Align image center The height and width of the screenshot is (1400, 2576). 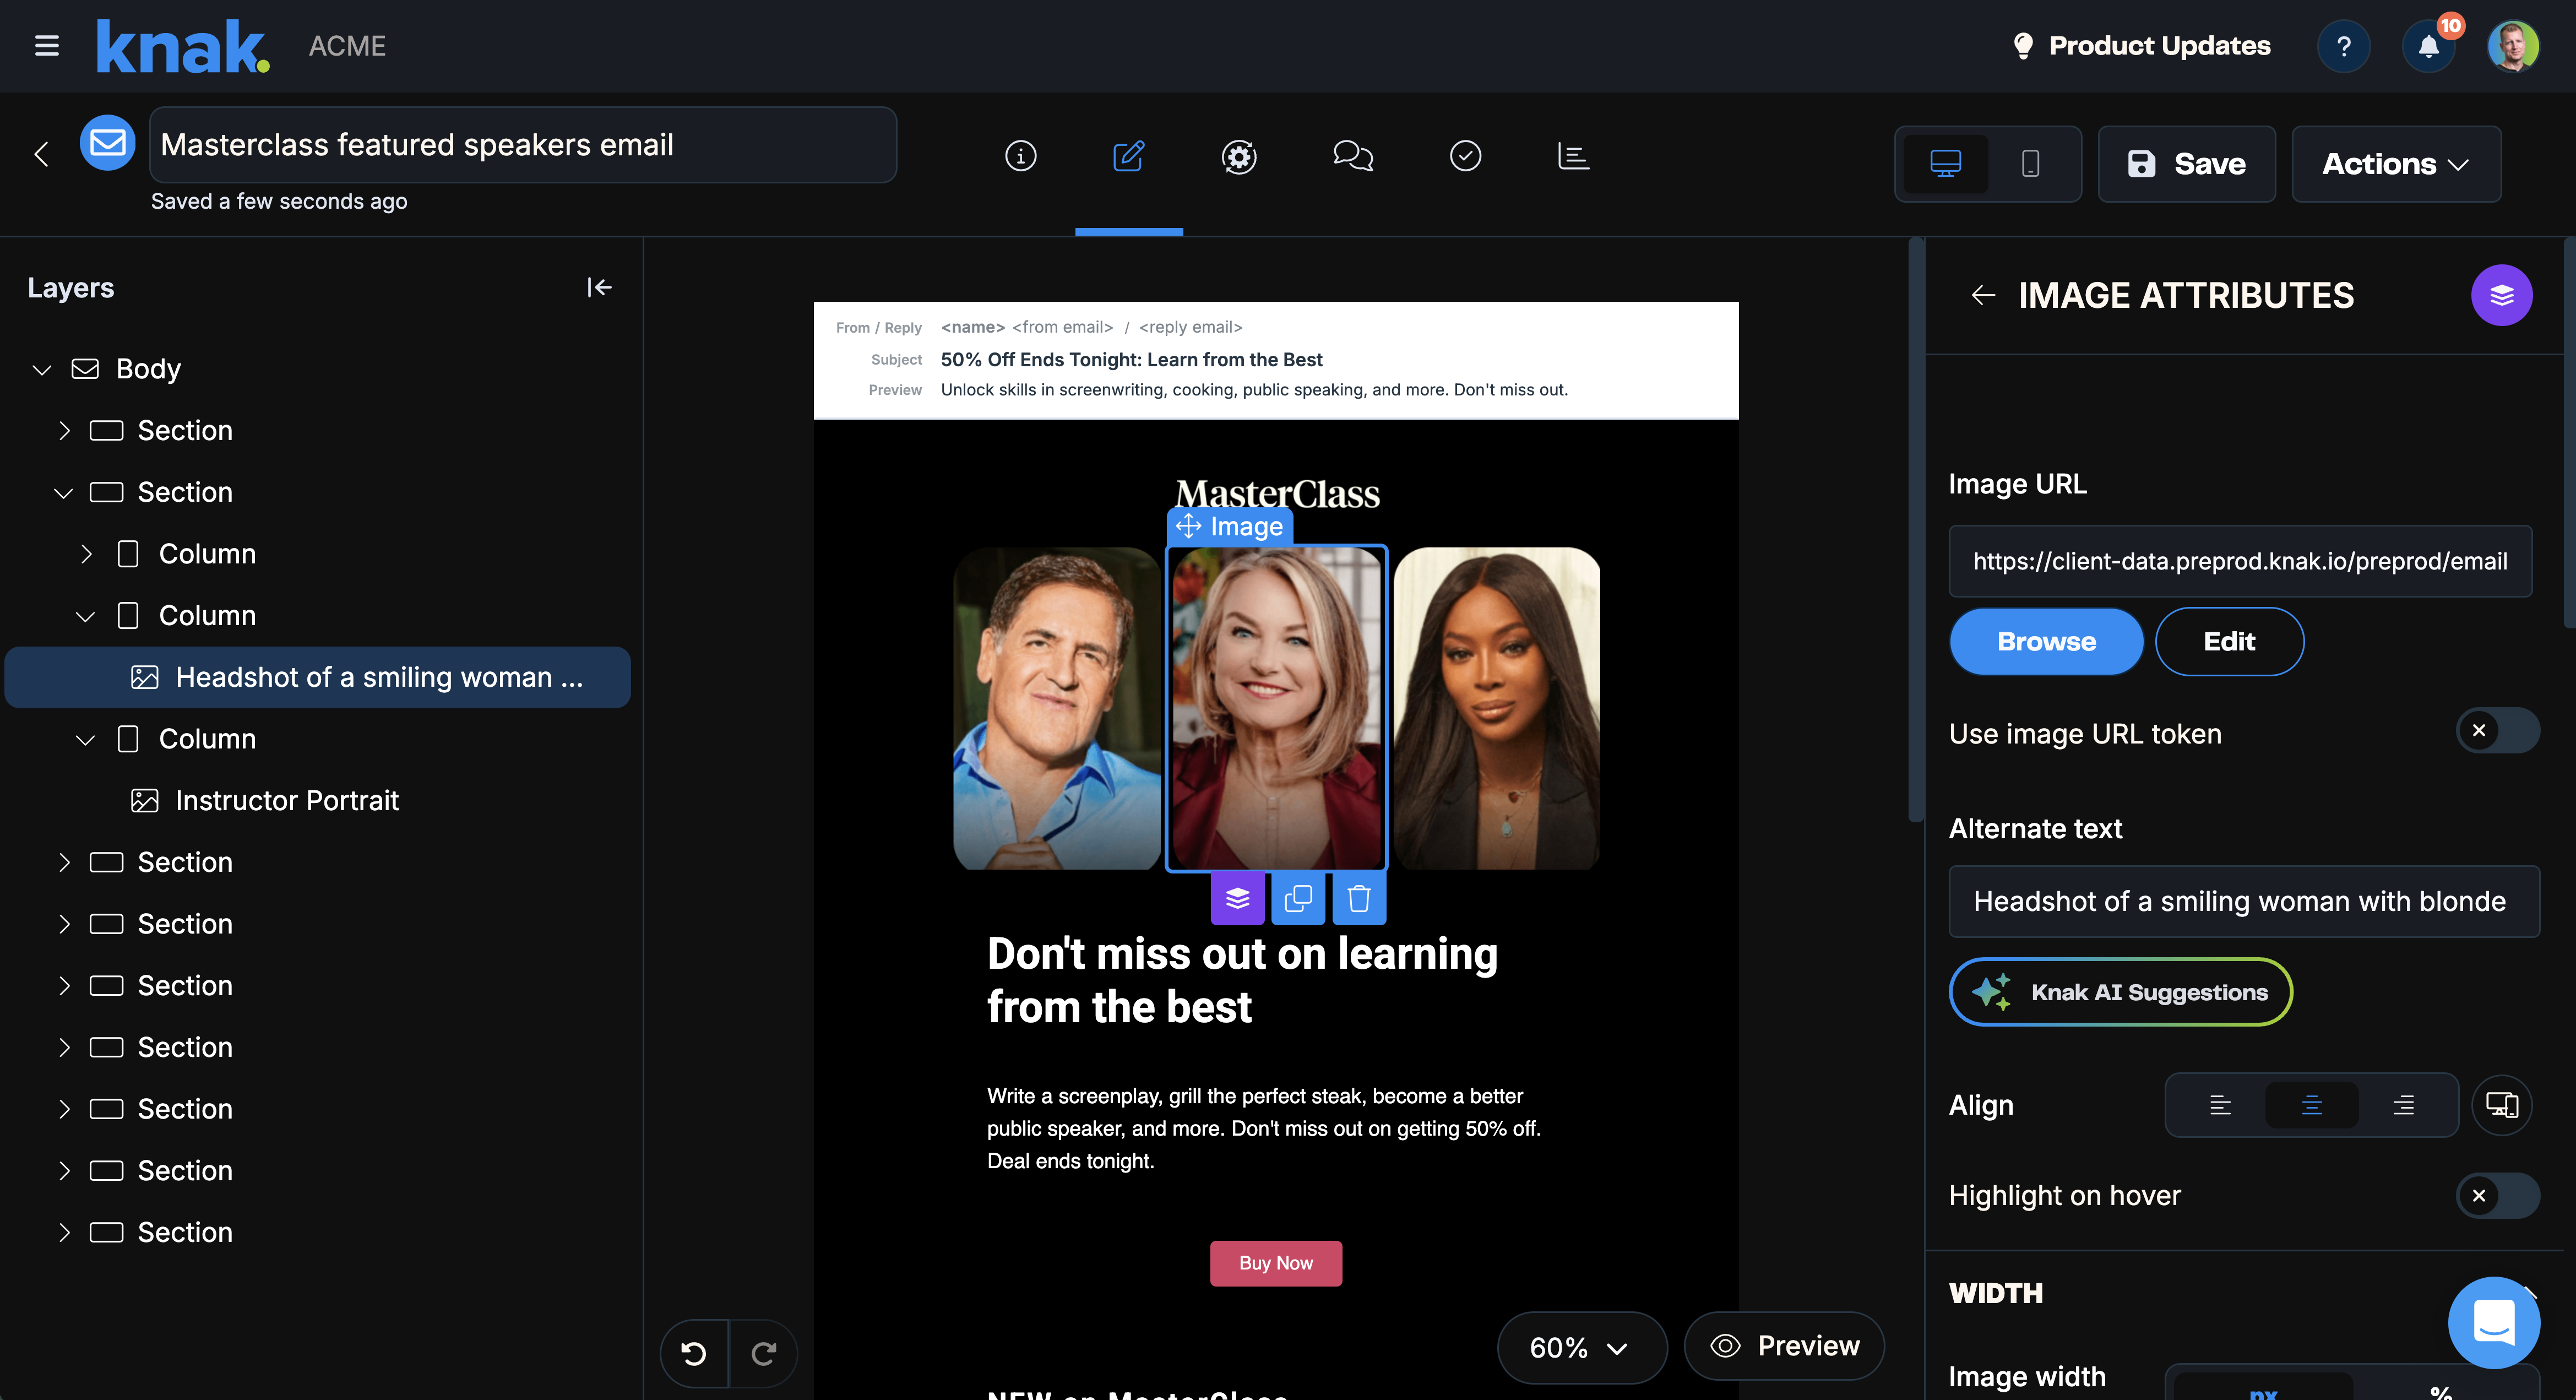point(2311,1105)
